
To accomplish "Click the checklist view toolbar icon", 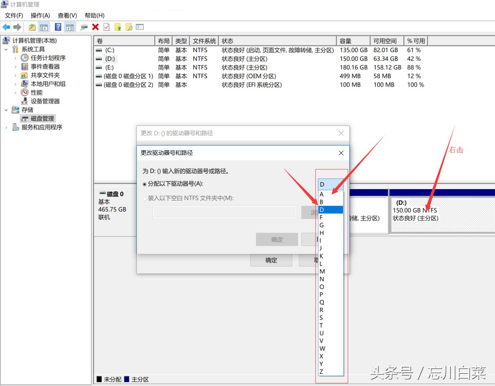I will (x=140, y=27).
